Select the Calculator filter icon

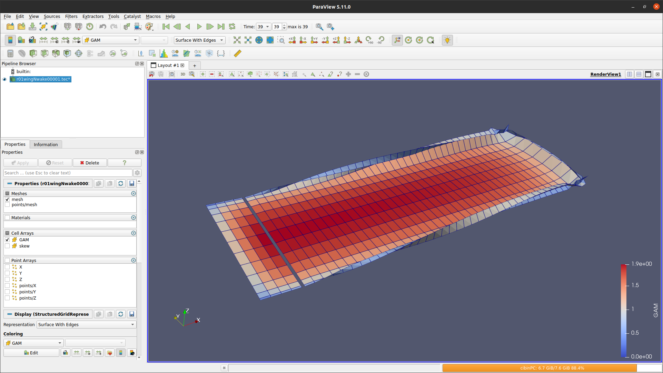pyautogui.click(x=10, y=53)
